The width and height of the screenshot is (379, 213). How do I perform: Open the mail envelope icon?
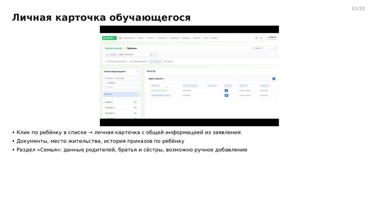coord(256,38)
